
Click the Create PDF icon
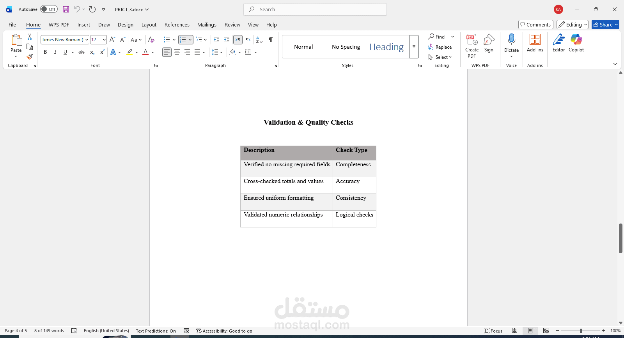[472, 40]
